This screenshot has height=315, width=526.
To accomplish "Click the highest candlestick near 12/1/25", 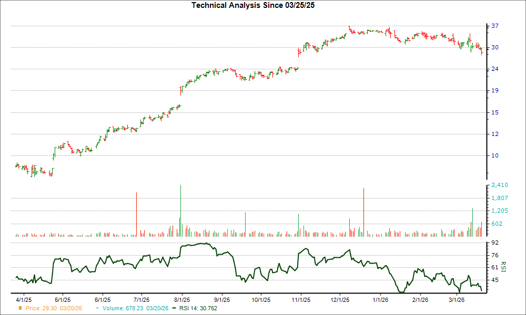I will 348,26.
